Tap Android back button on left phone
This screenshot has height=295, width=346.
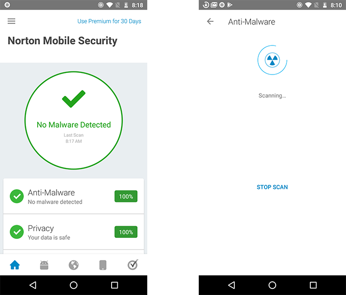(33, 285)
